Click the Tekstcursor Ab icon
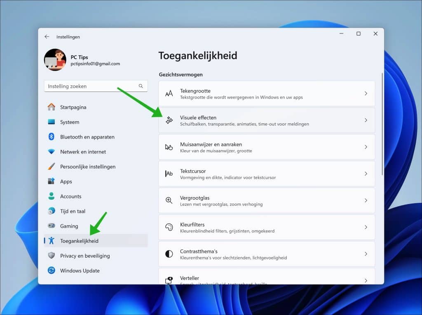This screenshot has height=315, width=422. pos(169,174)
